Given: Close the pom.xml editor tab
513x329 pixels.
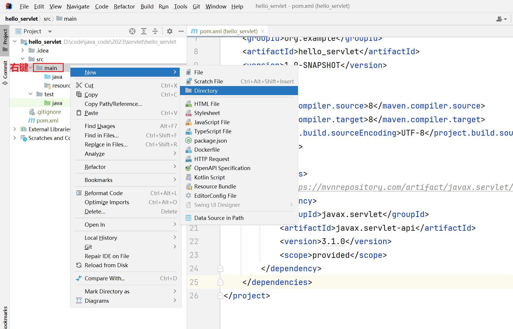Looking at the screenshot, I should pyautogui.click(x=263, y=31).
